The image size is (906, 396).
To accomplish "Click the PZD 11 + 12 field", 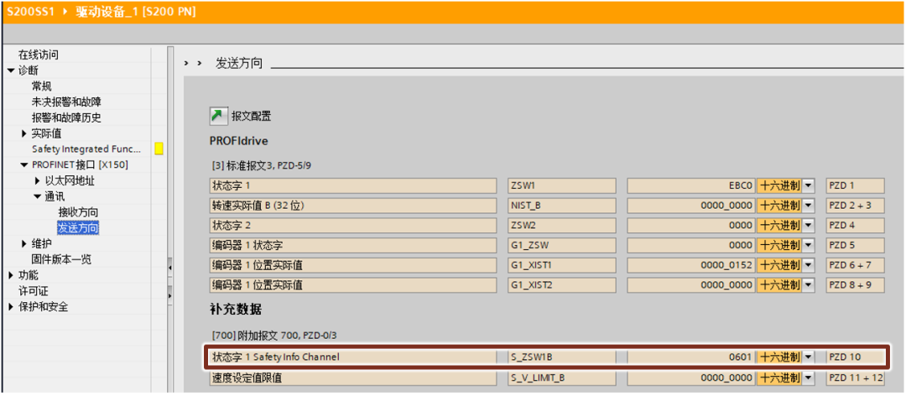I will (x=855, y=378).
